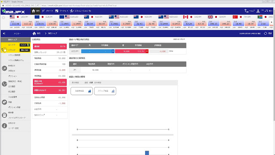Collapse the side menu with arrow icon
275x155 pixels.
(4, 33)
